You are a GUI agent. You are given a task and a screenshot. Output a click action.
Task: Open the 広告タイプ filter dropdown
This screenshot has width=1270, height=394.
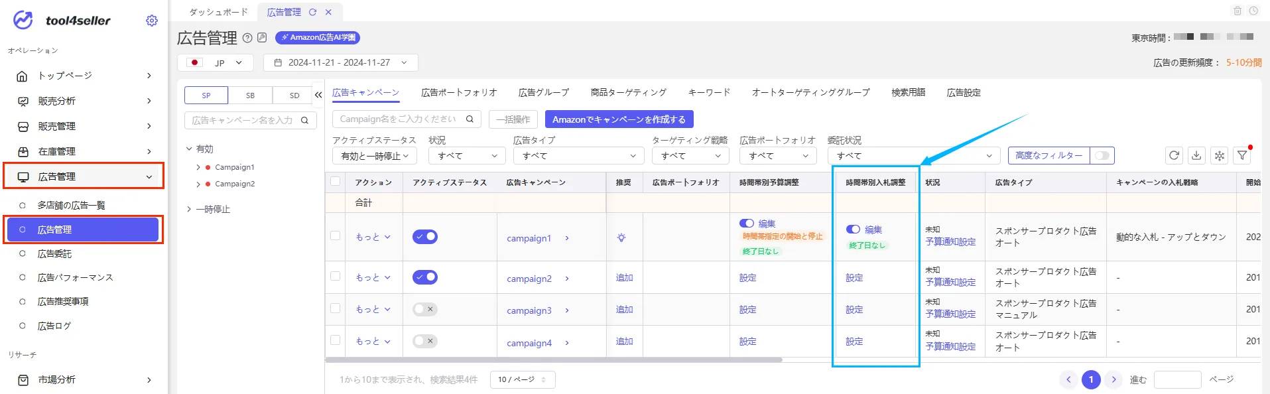click(579, 156)
